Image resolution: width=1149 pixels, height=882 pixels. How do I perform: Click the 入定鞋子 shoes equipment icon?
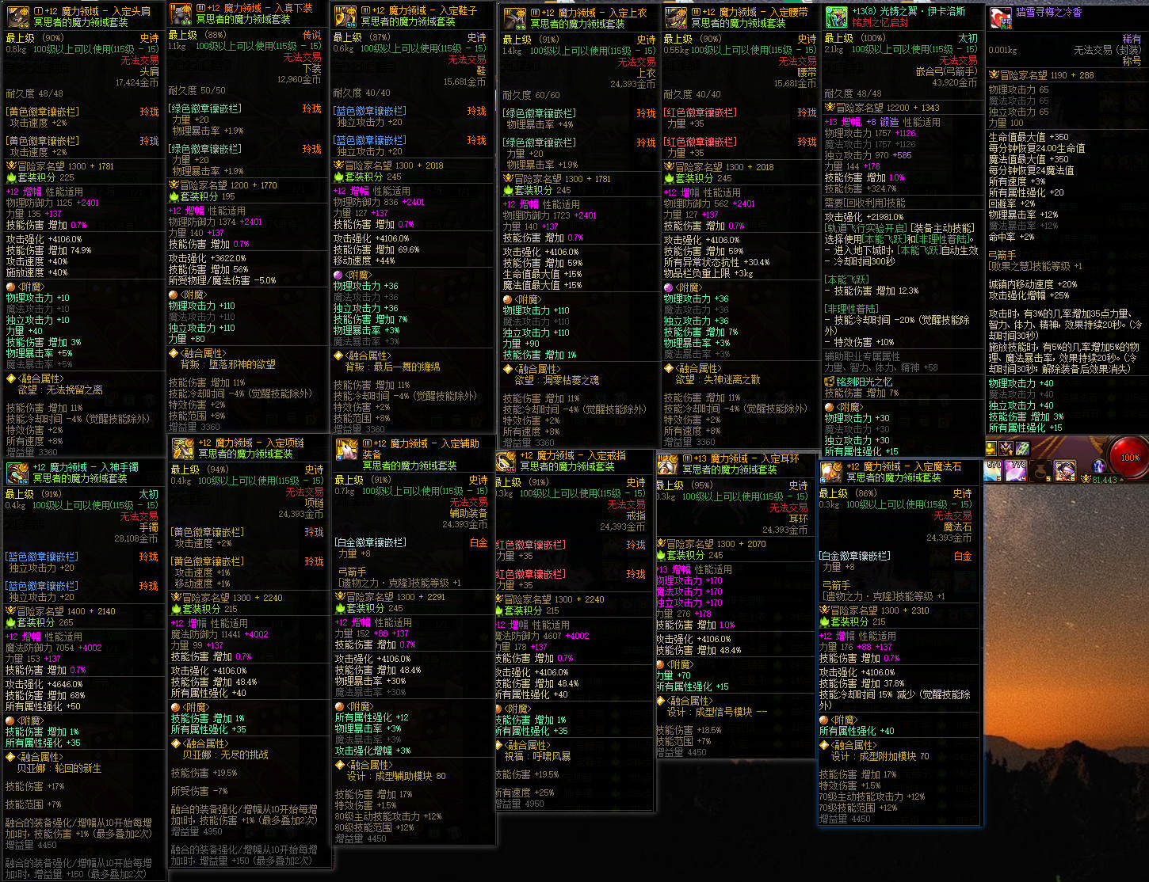tap(345, 15)
